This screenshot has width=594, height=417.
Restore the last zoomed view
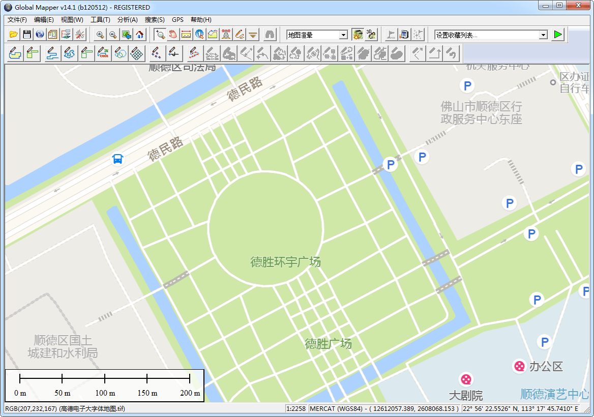[126, 35]
